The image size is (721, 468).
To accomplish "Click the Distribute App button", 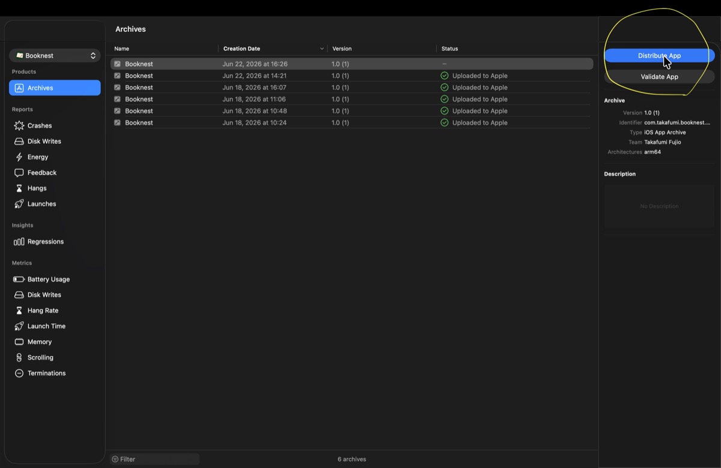I will [659, 56].
